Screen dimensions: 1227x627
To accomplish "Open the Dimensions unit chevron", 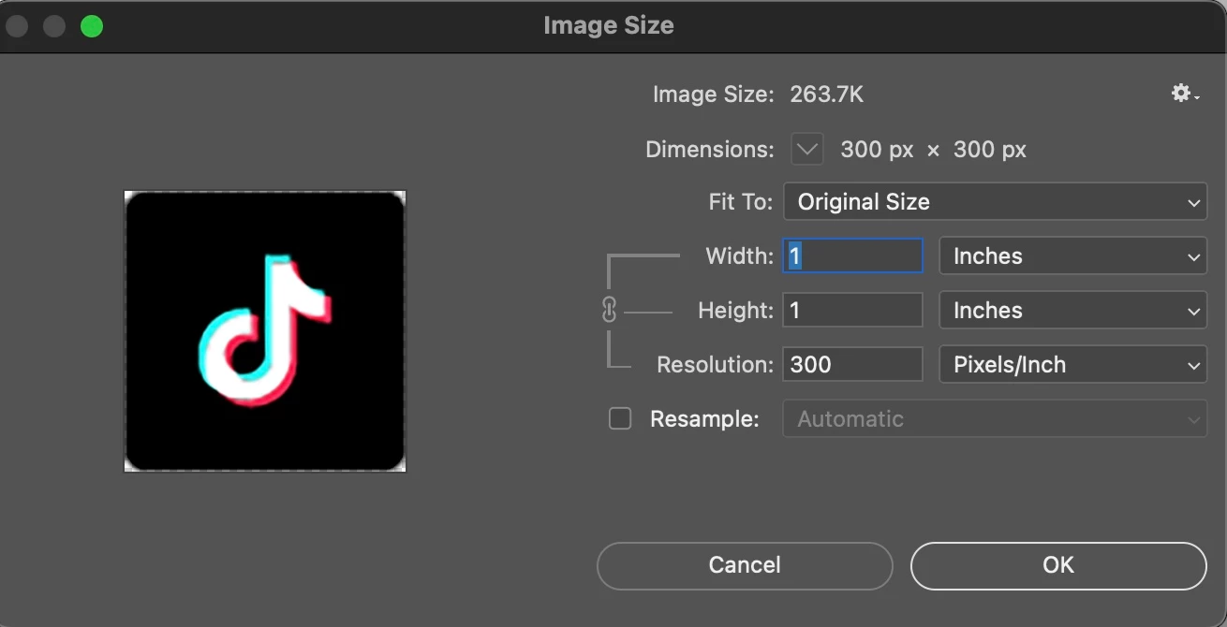I will coord(807,149).
